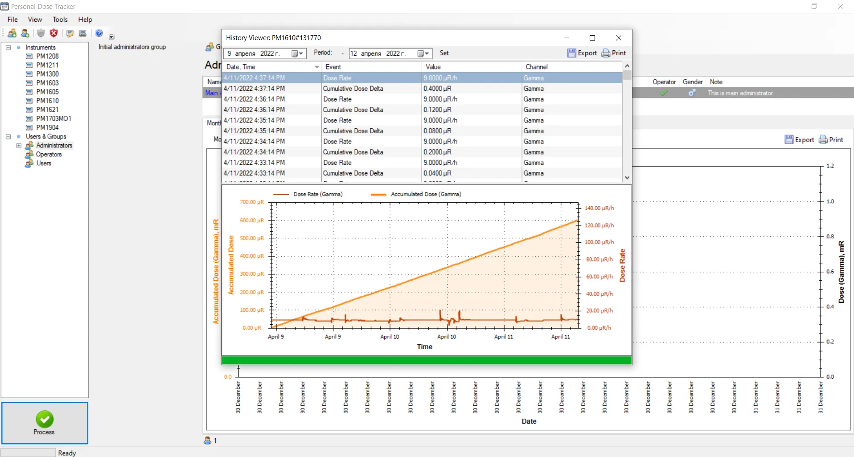
Task: Click the Value column header
Action: coord(472,67)
